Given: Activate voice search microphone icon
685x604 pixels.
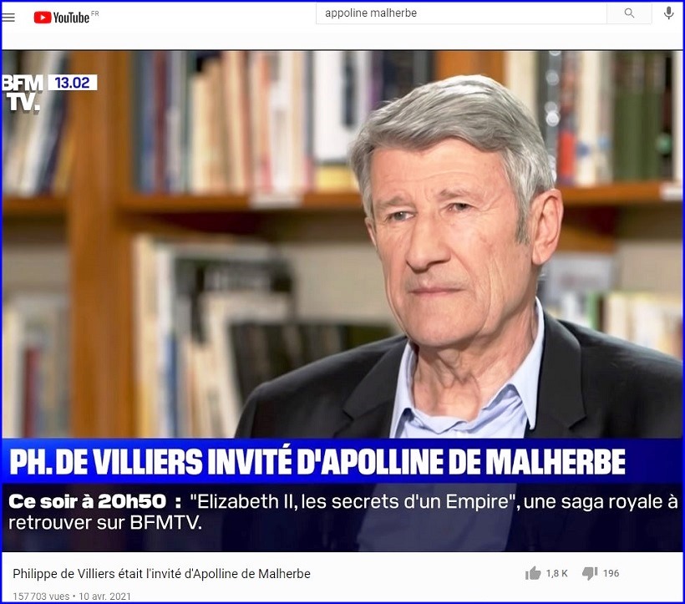Looking at the screenshot, I should [668, 13].
